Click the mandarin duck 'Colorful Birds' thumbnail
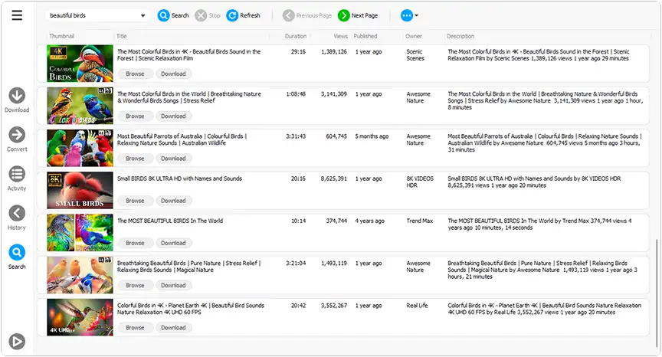Viewport: 662px width, 357px height. pos(80,64)
